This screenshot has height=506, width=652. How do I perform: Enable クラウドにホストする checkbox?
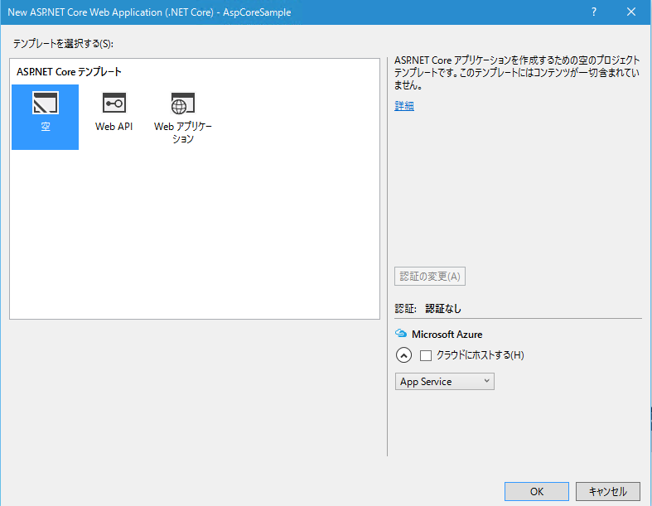[x=425, y=355]
